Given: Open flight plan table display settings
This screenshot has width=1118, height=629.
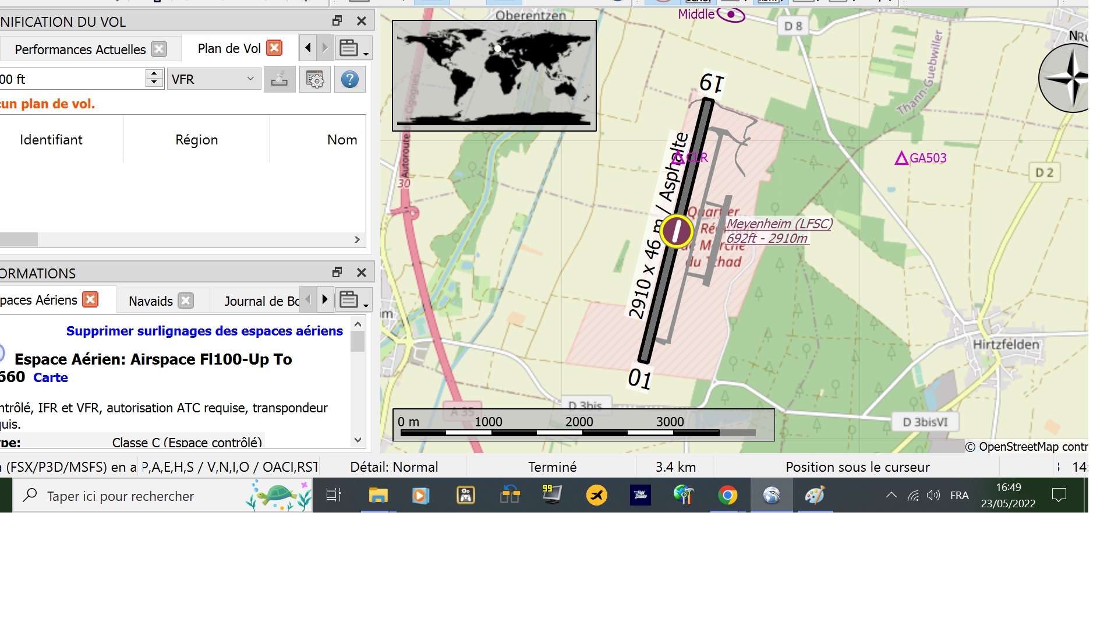Looking at the screenshot, I should 314,79.
